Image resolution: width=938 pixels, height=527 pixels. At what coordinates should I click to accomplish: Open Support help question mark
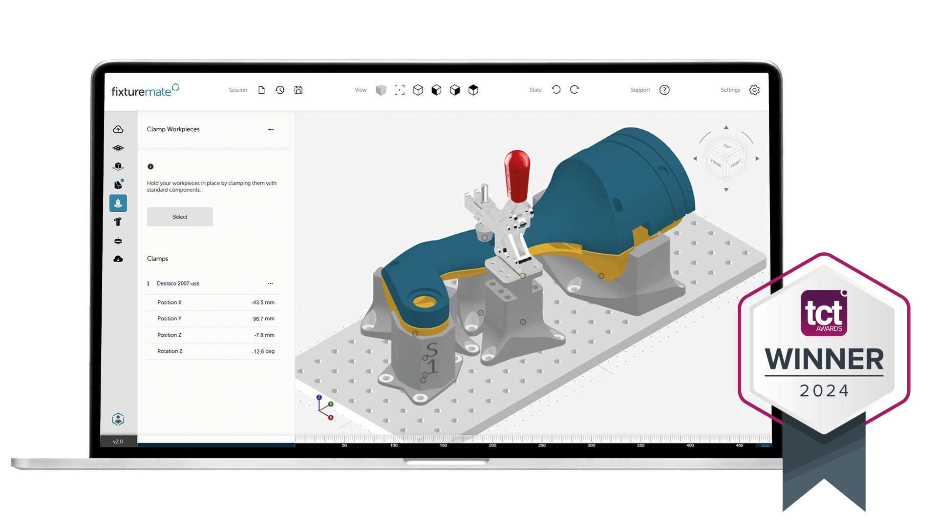(x=664, y=90)
